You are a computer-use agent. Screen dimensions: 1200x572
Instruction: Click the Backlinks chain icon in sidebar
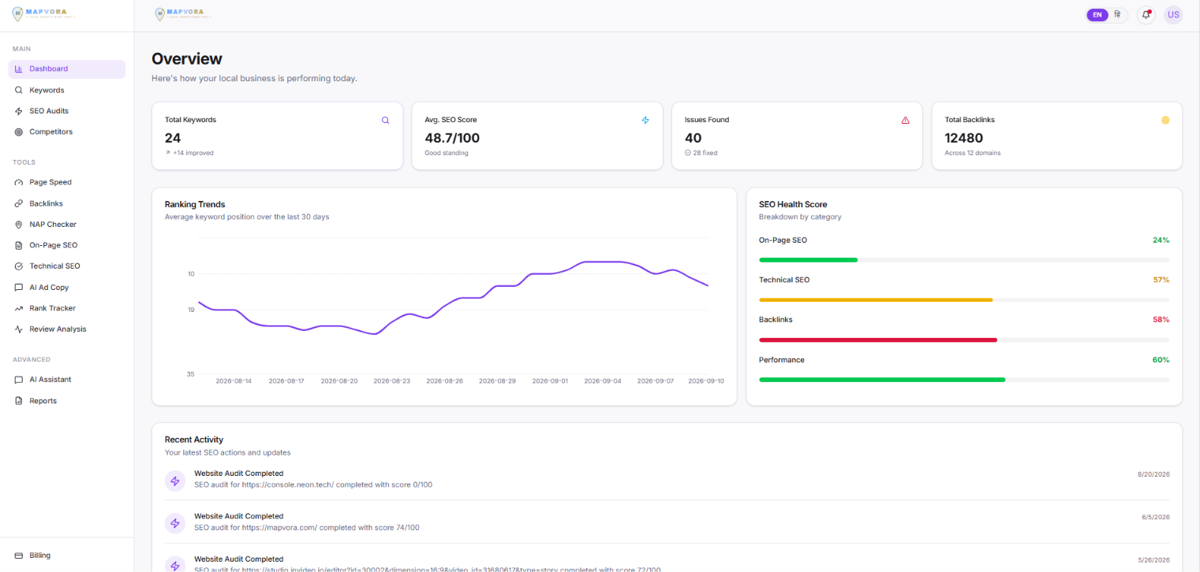19,203
